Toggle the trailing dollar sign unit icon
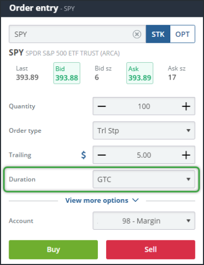Screen dimensions: 204x265 click(x=84, y=155)
